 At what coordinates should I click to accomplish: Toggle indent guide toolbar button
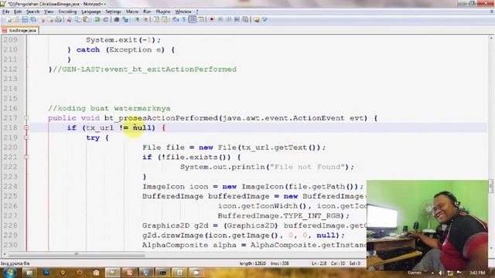tap(193, 19)
